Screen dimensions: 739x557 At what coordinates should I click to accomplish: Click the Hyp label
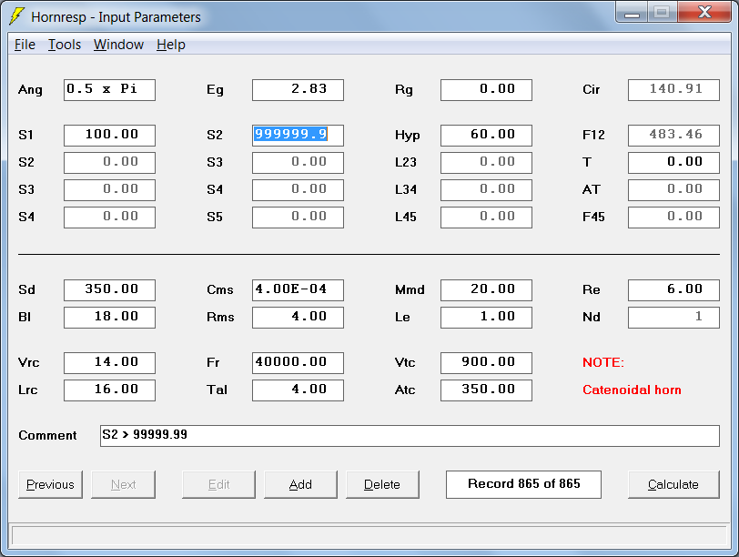407,136
